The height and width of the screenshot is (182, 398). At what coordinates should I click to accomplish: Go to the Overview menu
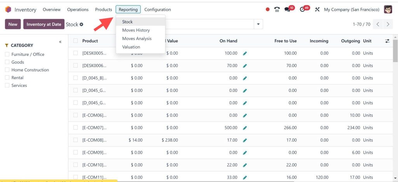(52, 10)
